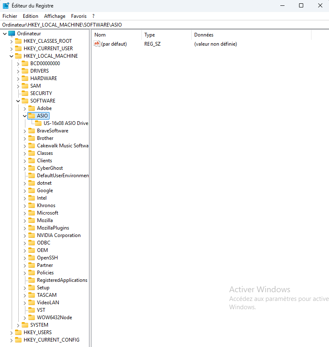Collapse the ASIO key node

click(25, 116)
